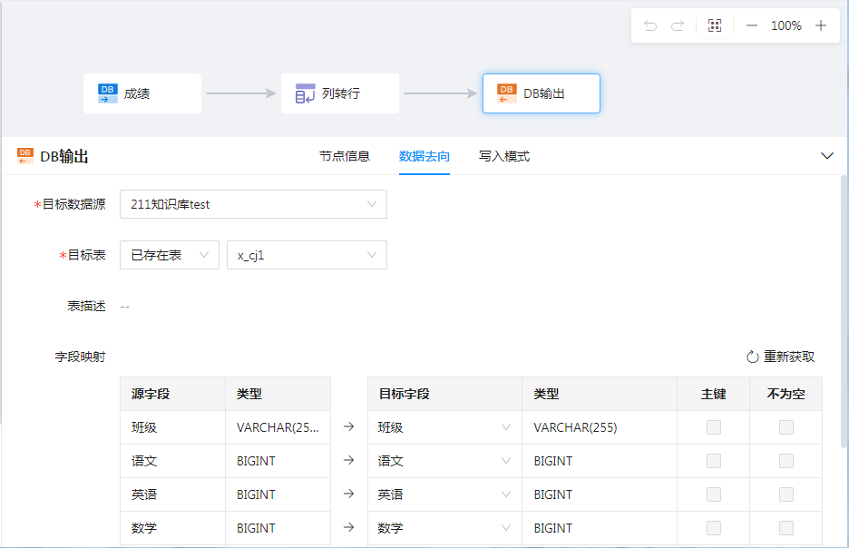This screenshot has height=548, width=849.
Task: Click the undo arrow icon
Action: (650, 25)
